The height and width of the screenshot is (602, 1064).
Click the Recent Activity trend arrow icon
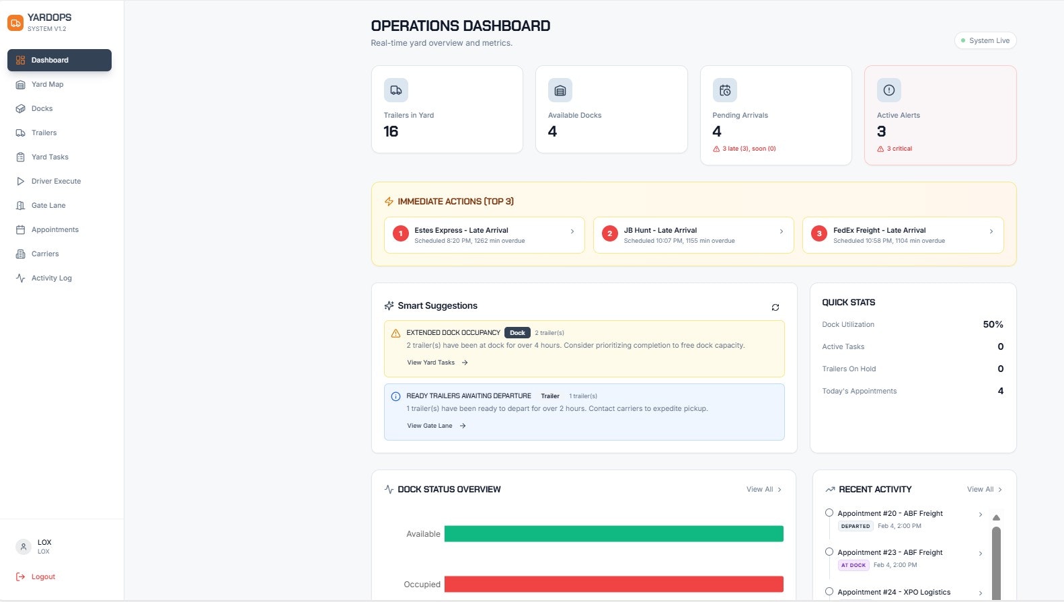click(x=830, y=490)
